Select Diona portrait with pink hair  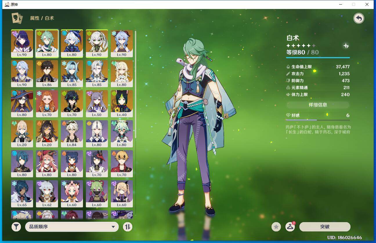coord(72,194)
